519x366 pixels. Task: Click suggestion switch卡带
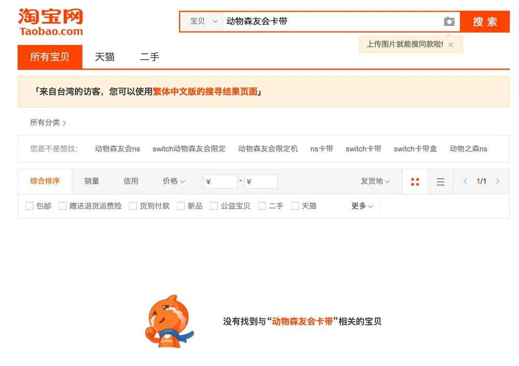click(x=363, y=149)
